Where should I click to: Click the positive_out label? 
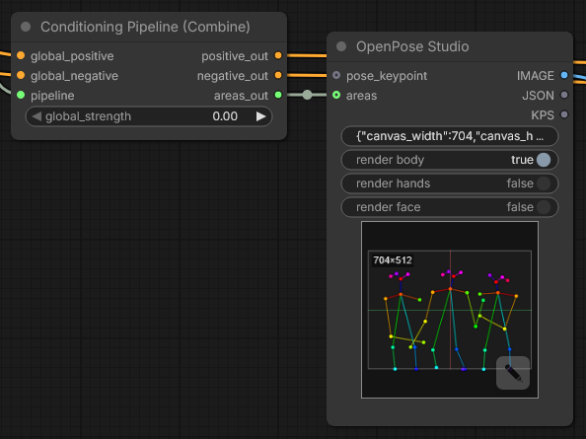click(x=235, y=56)
